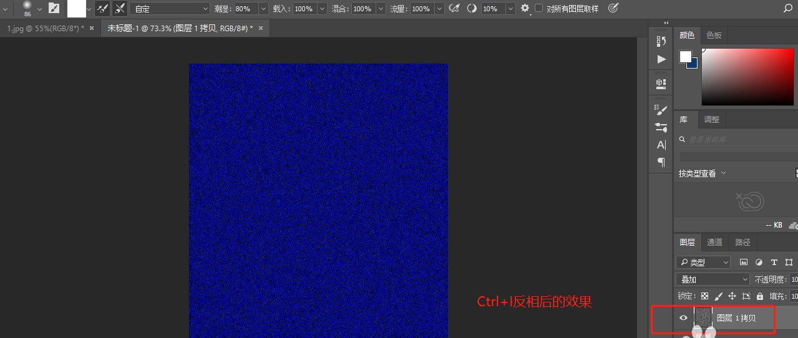This screenshot has height=338, width=798.
Task: Click the Creative Cloud library icon
Action: click(749, 201)
